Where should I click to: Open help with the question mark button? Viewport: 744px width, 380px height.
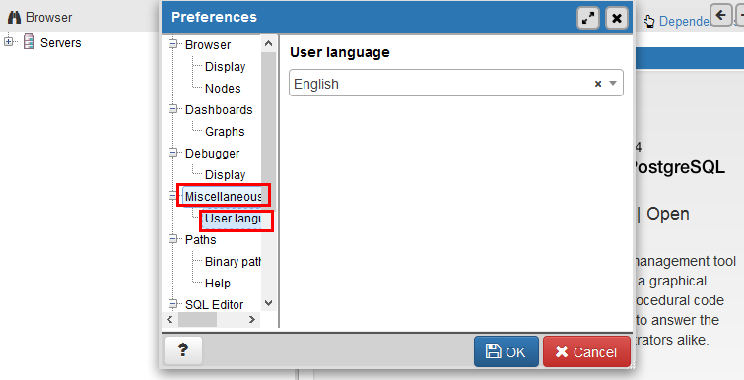(183, 350)
